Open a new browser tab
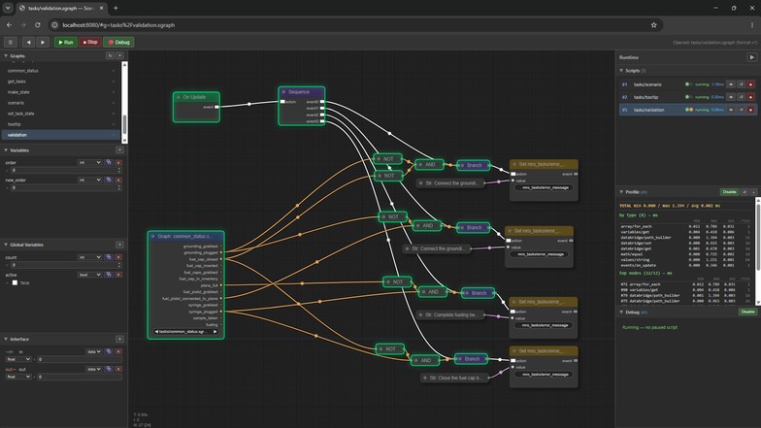The image size is (761, 428). pyautogui.click(x=116, y=8)
